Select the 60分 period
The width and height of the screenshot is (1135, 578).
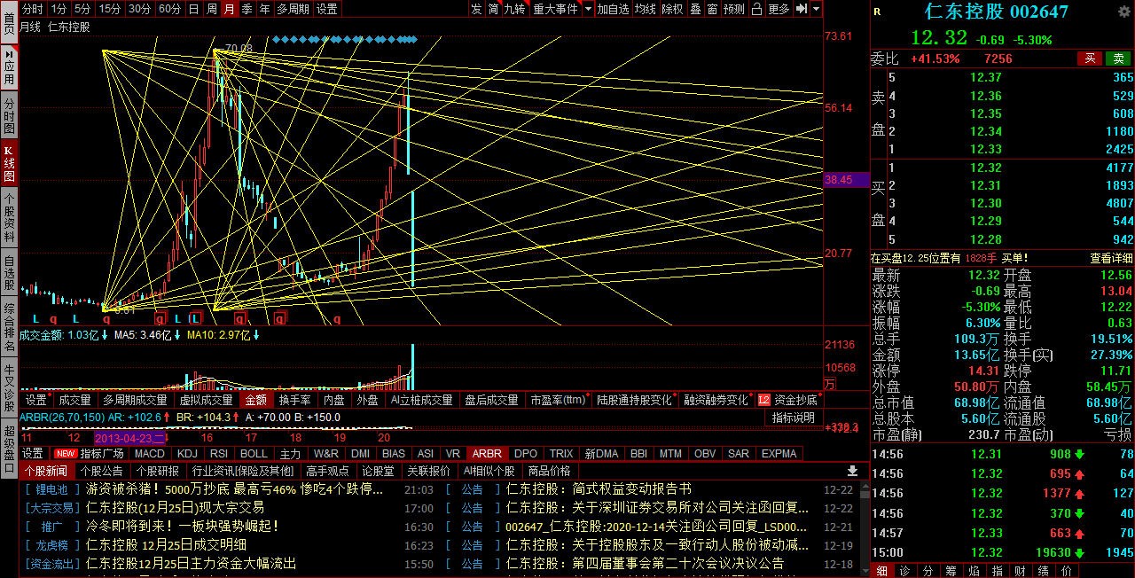(169, 9)
